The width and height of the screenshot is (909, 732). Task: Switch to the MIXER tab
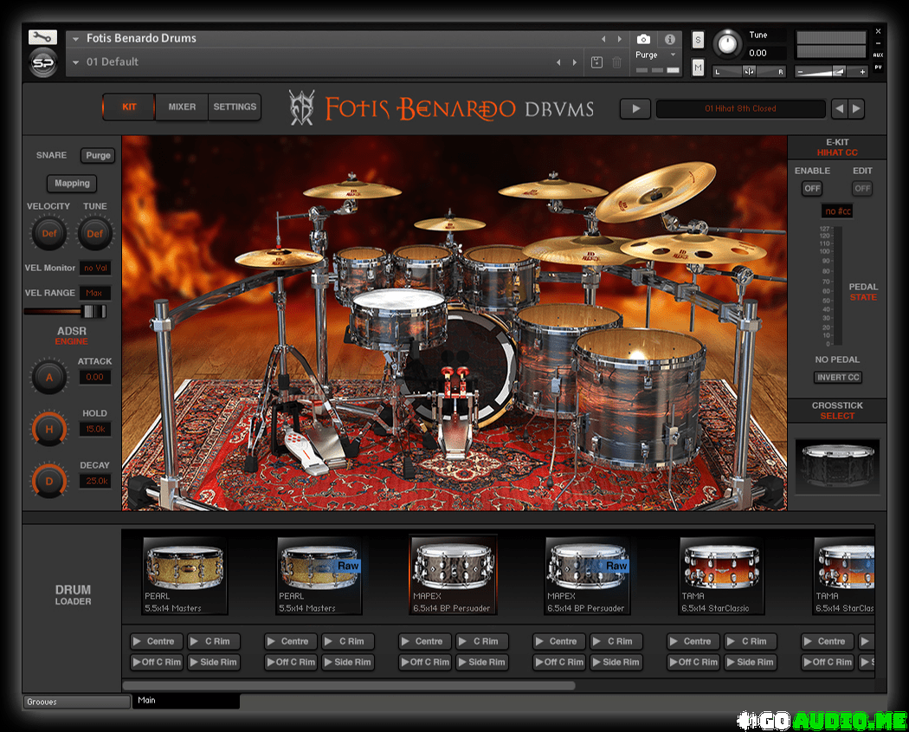pyautogui.click(x=182, y=107)
